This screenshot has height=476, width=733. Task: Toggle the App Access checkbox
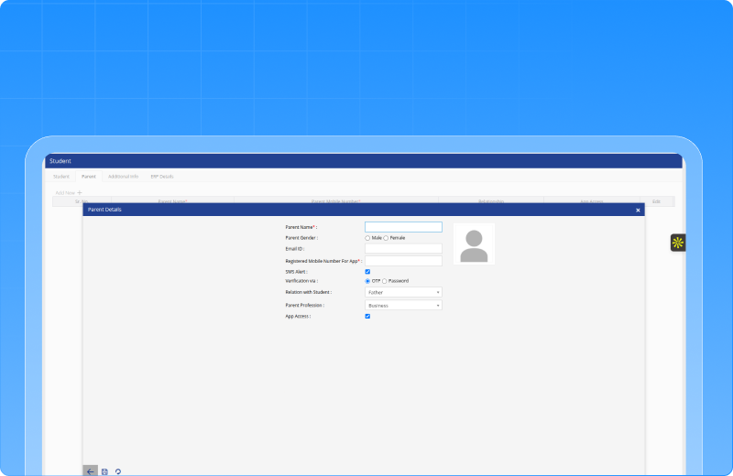pyautogui.click(x=367, y=316)
